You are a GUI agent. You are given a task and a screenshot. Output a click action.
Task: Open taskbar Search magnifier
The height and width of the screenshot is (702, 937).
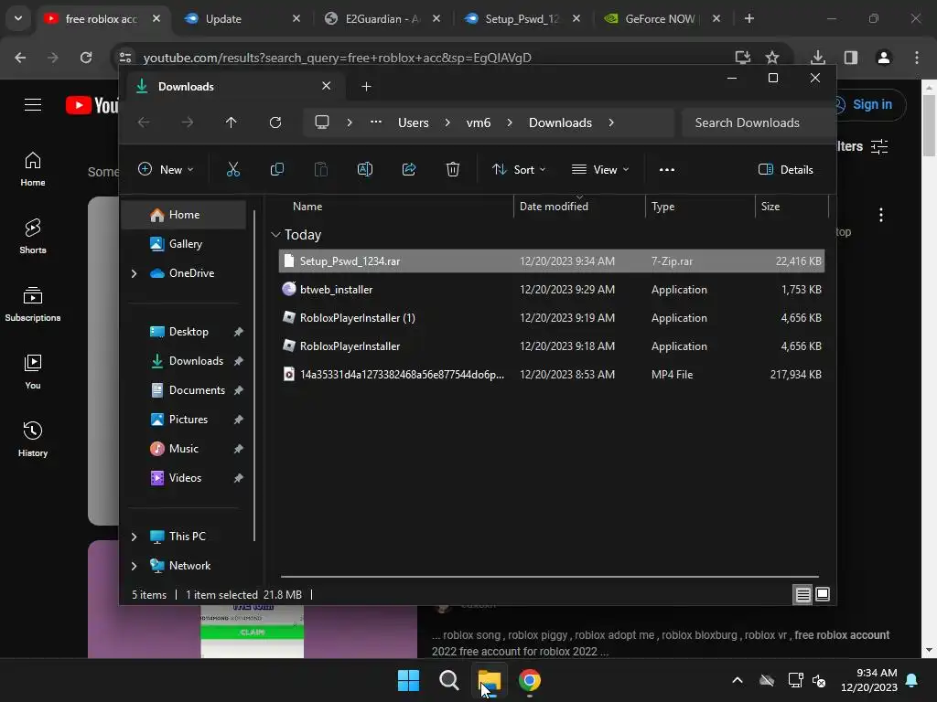[x=448, y=680]
